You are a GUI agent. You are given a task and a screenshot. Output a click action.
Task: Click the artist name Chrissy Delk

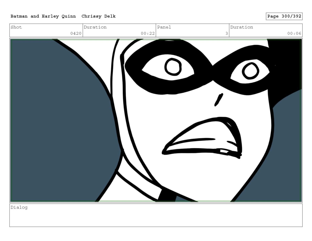[x=98, y=16]
